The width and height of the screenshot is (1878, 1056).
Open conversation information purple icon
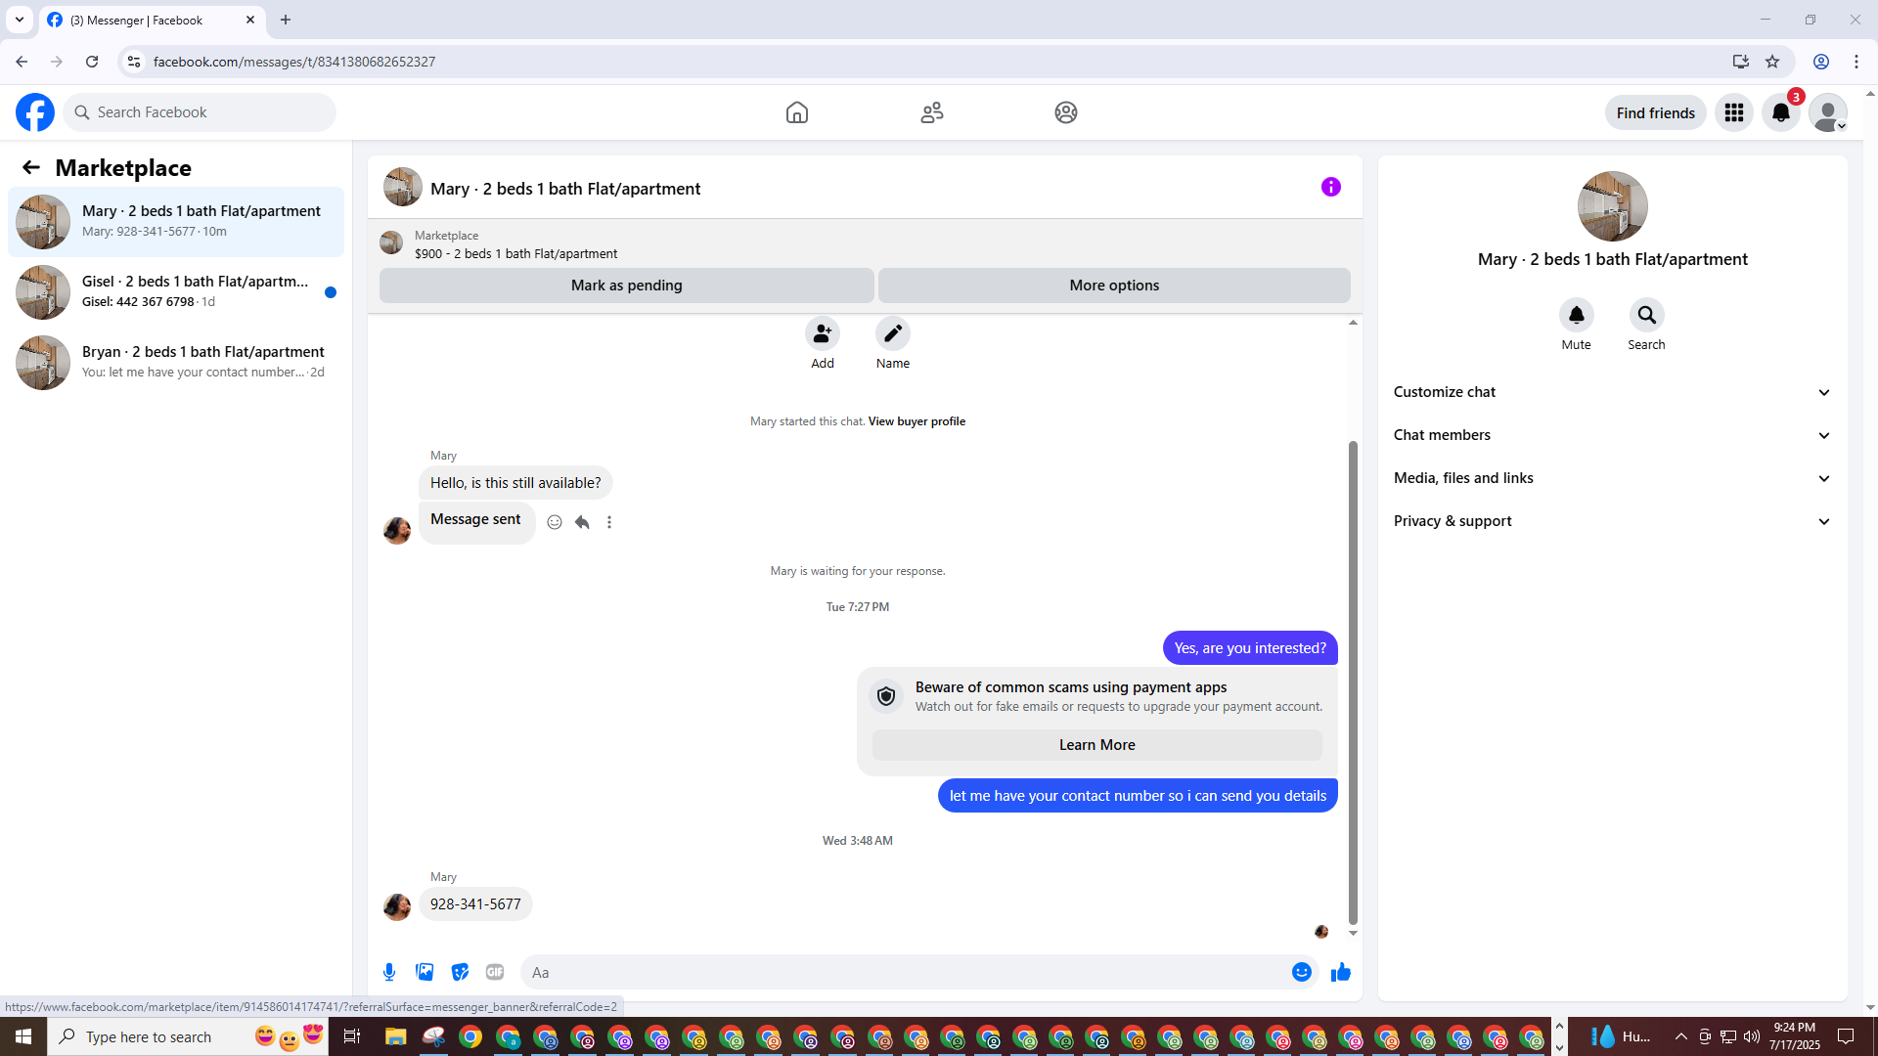pos(1331,187)
